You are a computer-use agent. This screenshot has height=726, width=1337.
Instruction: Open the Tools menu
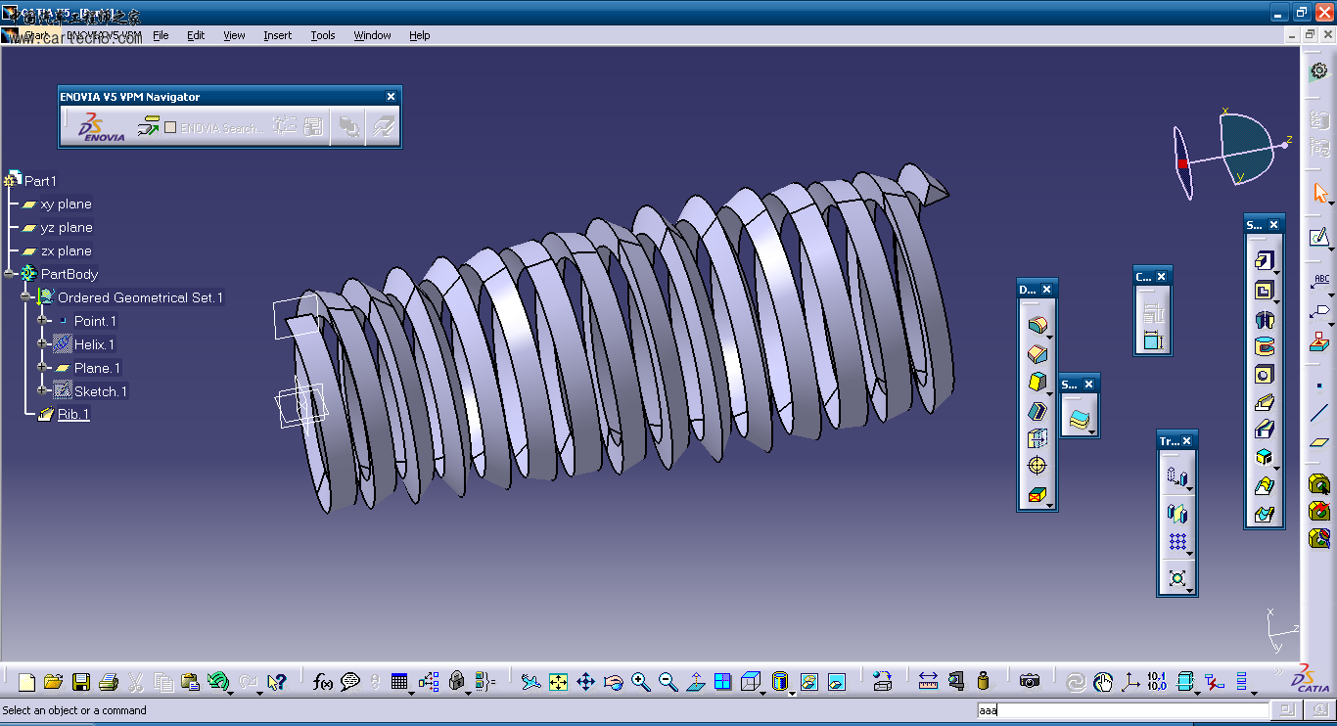tap(323, 35)
